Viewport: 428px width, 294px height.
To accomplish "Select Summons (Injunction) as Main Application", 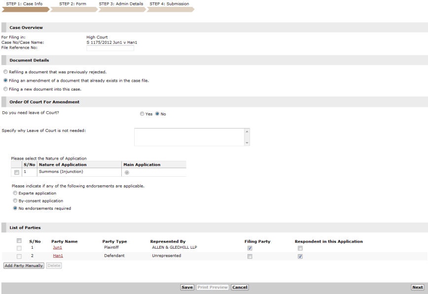I will coord(127,172).
